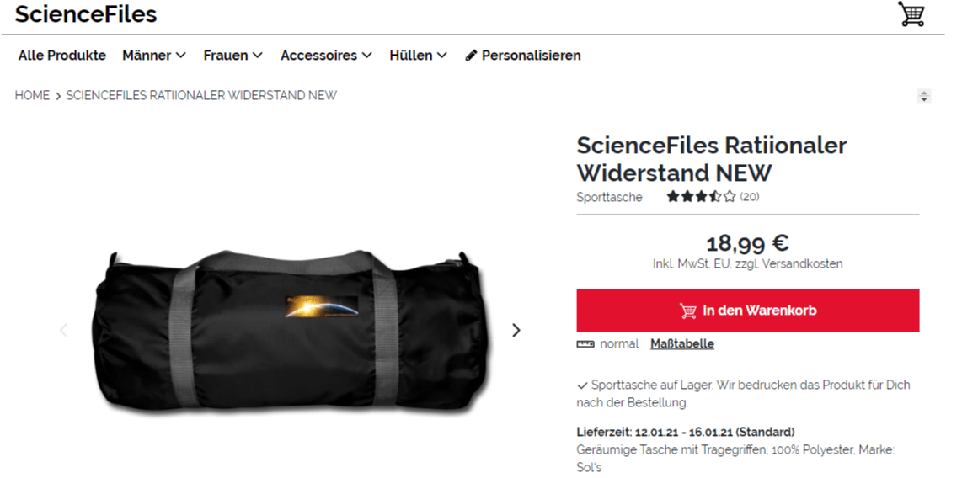Viewport: 962px width, 478px height.
Task: Open the Accessoires dropdown menu
Action: click(326, 56)
